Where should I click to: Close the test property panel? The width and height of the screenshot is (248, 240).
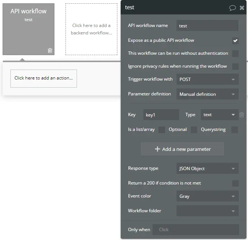pos(242,8)
